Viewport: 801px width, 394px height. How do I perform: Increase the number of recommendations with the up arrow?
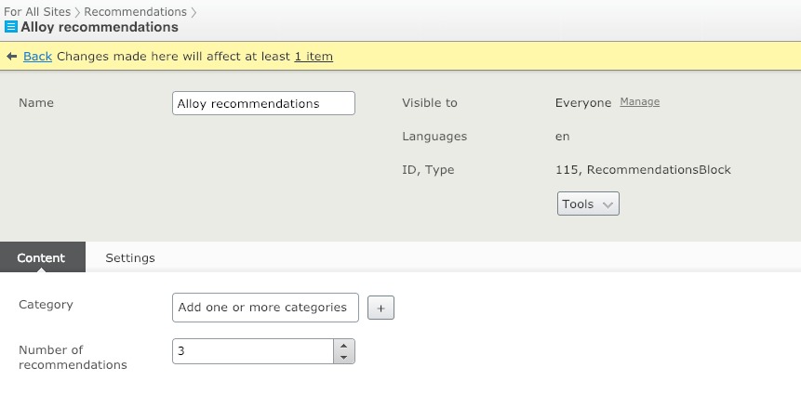pyautogui.click(x=343, y=345)
